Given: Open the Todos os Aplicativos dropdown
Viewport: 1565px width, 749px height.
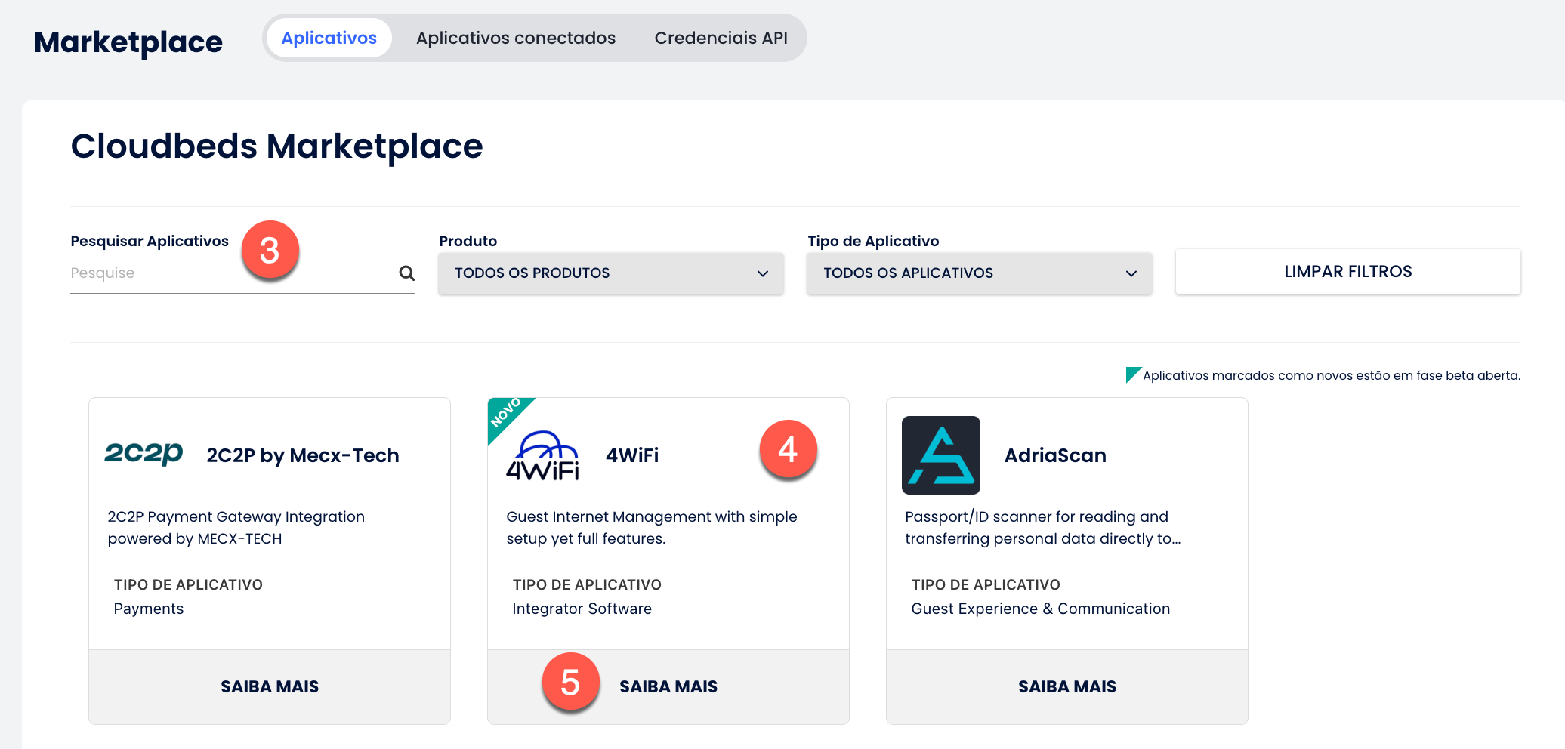Looking at the screenshot, I should pyautogui.click(x=979, y=273).
